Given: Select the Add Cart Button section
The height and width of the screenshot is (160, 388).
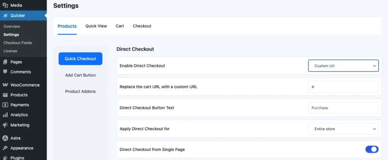Looking at the screenshot, I should (80, 75).
